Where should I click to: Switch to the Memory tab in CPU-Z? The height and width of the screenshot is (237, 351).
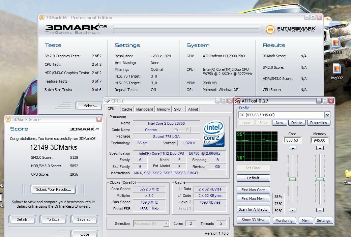click(x=164, y=109)
